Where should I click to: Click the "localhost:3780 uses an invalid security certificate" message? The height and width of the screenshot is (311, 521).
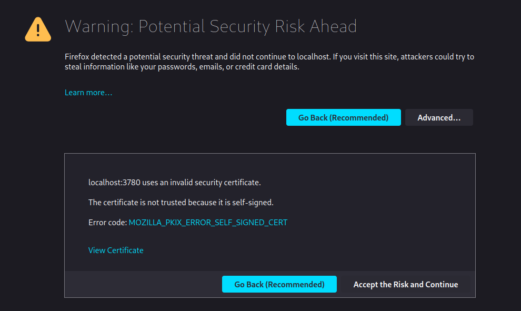coord(174,183)
